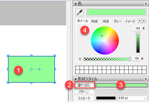Select the eyedropper color picker tool
This screenshot has width=149, height=104.
tap(80, 12)
